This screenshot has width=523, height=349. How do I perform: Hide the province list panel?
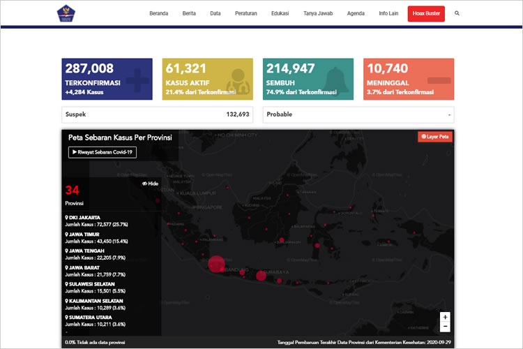[150, 184]
